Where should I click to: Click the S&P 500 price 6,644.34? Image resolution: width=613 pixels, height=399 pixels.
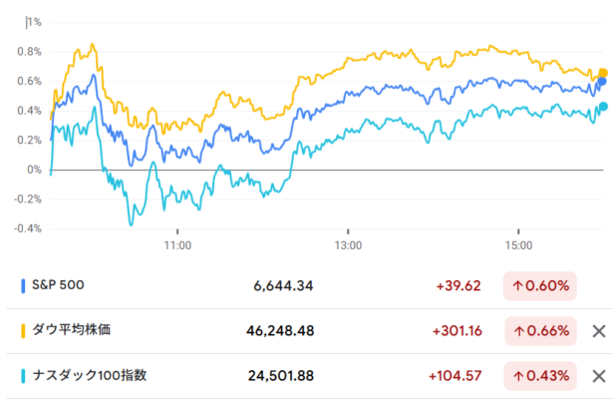tap(284, 286)
